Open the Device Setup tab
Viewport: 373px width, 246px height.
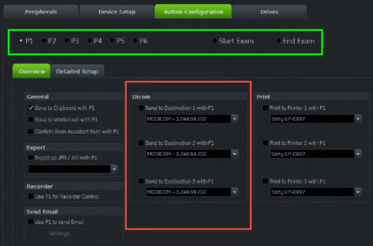coord(117,12)
